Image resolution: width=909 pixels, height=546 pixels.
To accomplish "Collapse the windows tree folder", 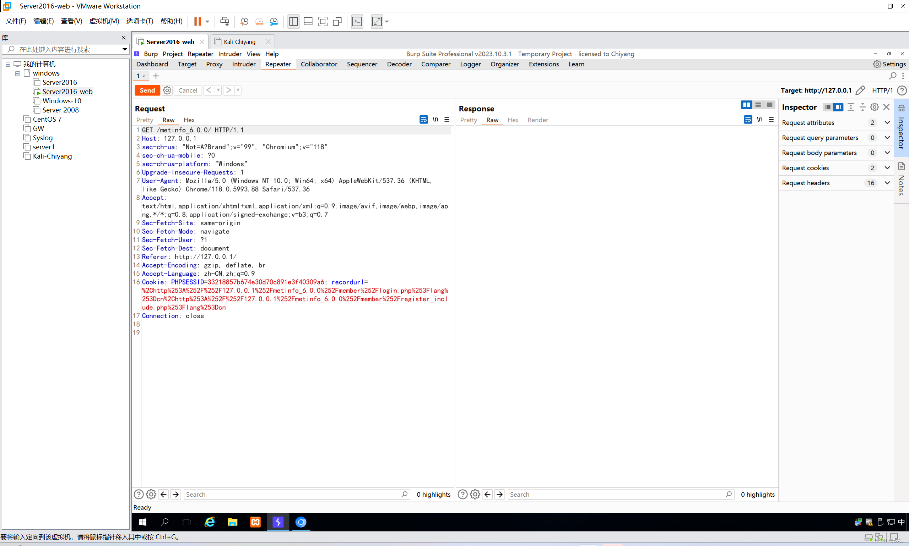I will click(x=17, y=73).
